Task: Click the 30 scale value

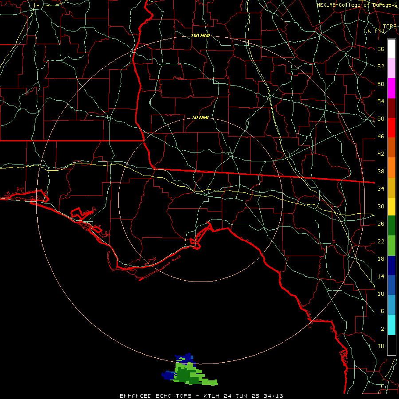Action: [381, 206]
